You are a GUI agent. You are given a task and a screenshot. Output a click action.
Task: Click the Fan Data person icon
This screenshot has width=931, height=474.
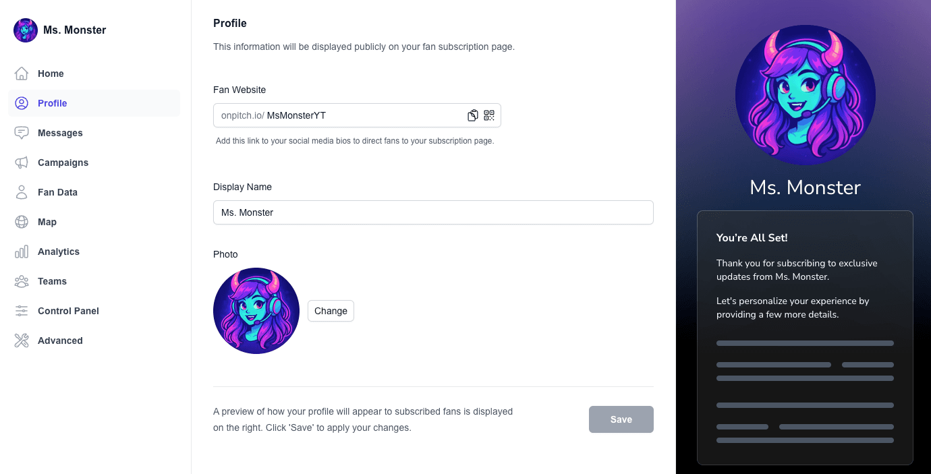pos(22,192)
